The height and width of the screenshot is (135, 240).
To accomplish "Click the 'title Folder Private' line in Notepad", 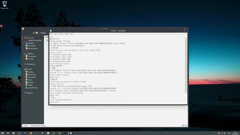I will tap(60, 41).
